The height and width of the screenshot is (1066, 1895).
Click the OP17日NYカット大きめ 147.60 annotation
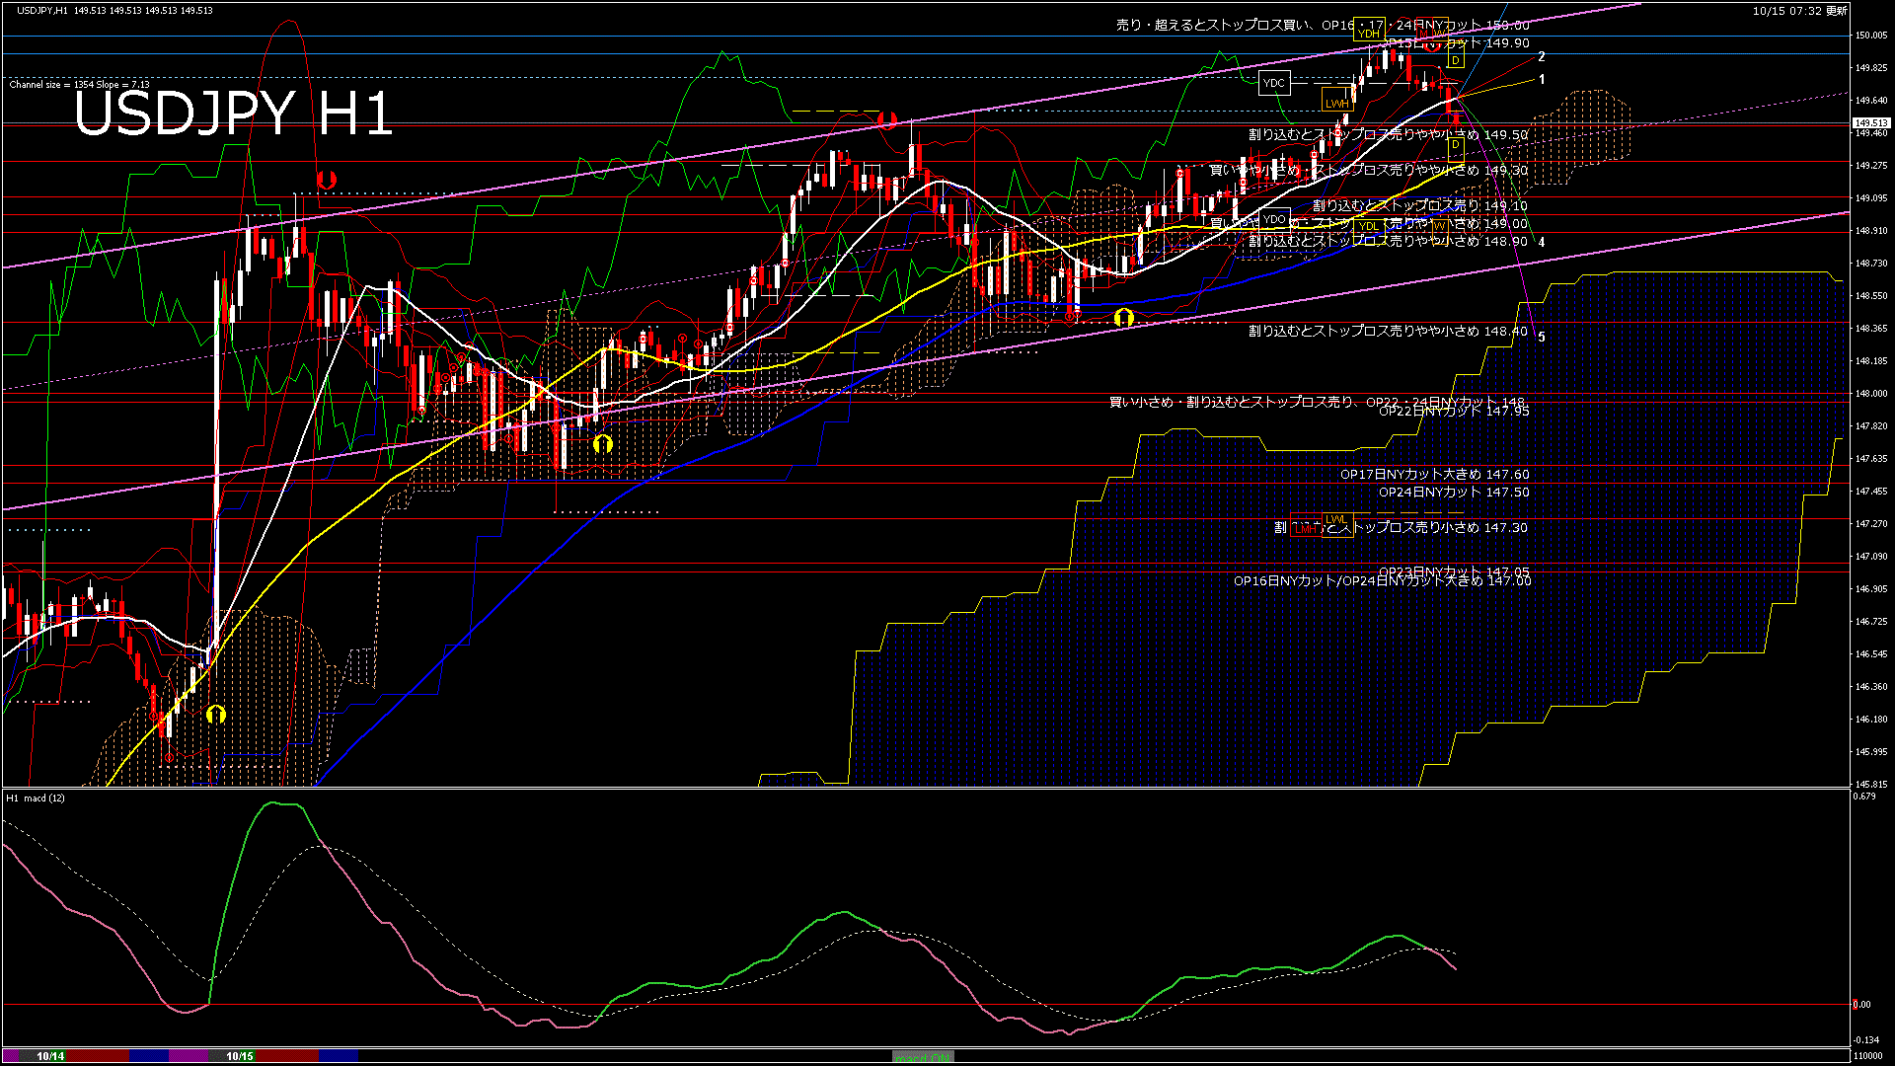coord(1434,475)
